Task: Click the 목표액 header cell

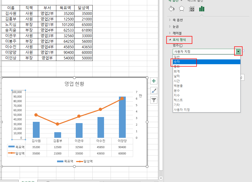Action: click(x=65, y=8)
